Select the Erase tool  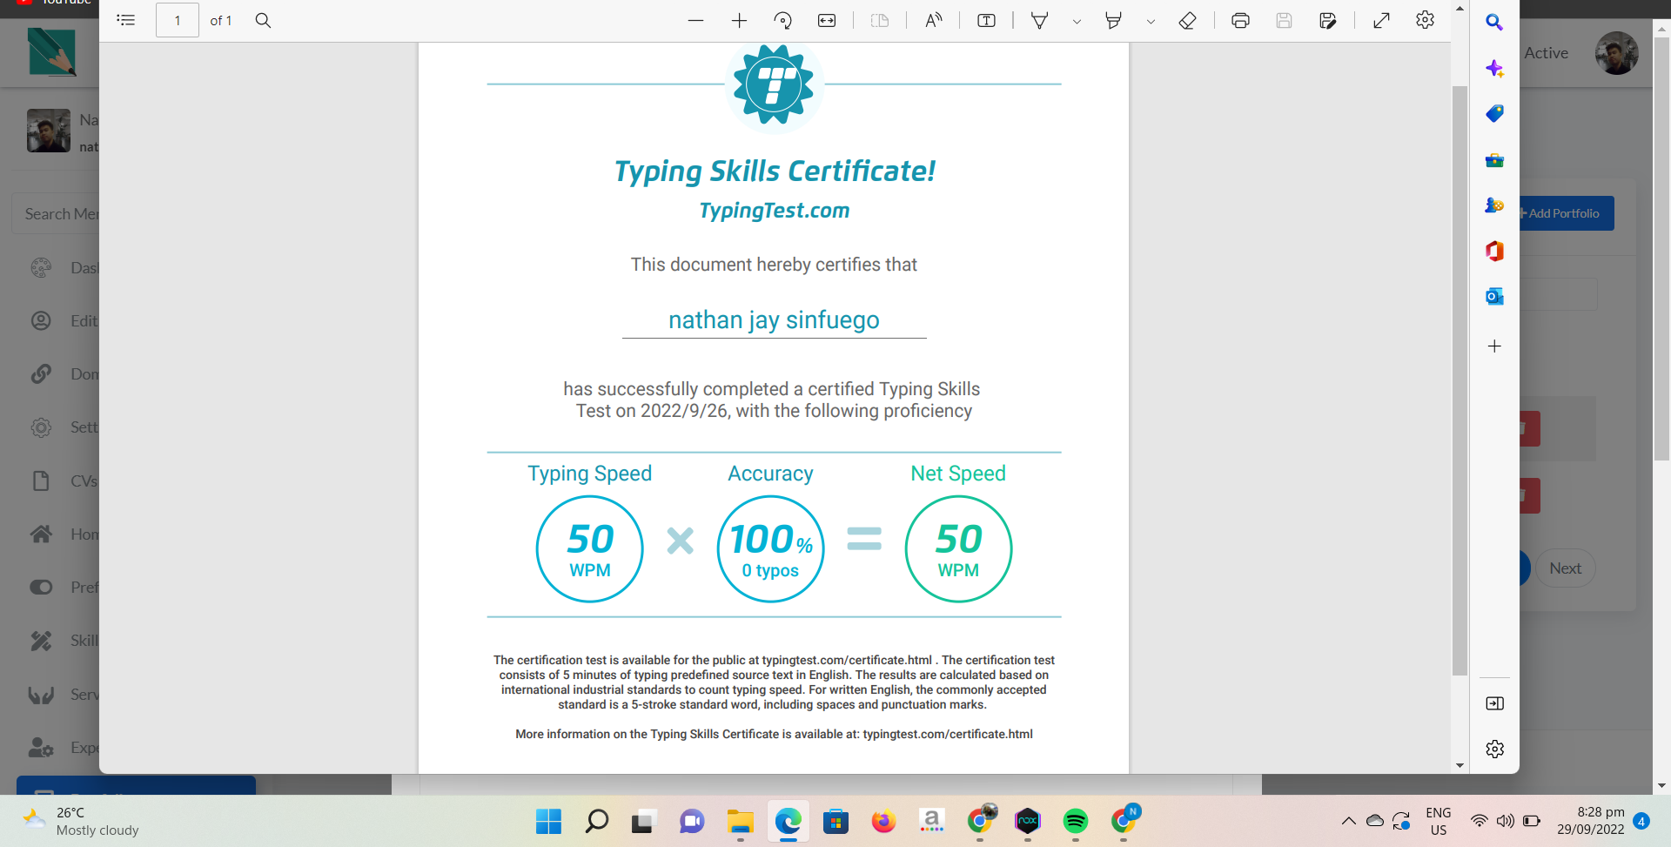click(1187, 20)
